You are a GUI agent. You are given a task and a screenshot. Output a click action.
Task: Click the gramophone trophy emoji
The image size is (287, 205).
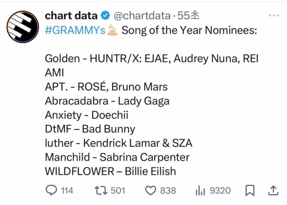pyautogui.click(x=112, y=30)
